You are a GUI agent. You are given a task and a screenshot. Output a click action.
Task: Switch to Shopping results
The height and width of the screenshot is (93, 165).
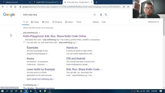tap(57, 22)
